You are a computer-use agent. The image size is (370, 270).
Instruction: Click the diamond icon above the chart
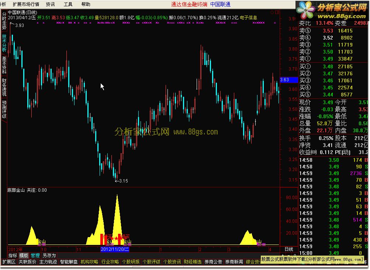[272, 12]
